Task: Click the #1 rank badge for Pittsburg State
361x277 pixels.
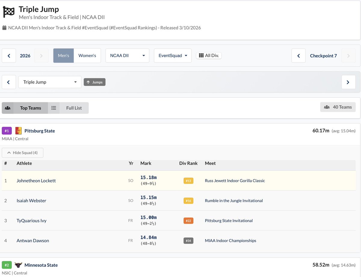Action: click(x=7, y=131)
